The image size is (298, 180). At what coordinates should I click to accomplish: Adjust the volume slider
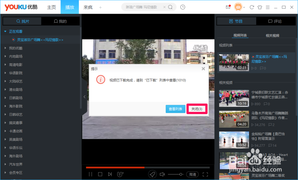(176, 174)
